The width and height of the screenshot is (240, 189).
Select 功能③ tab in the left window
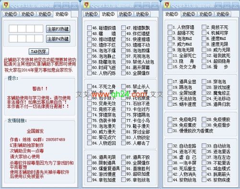click(45, 14)
